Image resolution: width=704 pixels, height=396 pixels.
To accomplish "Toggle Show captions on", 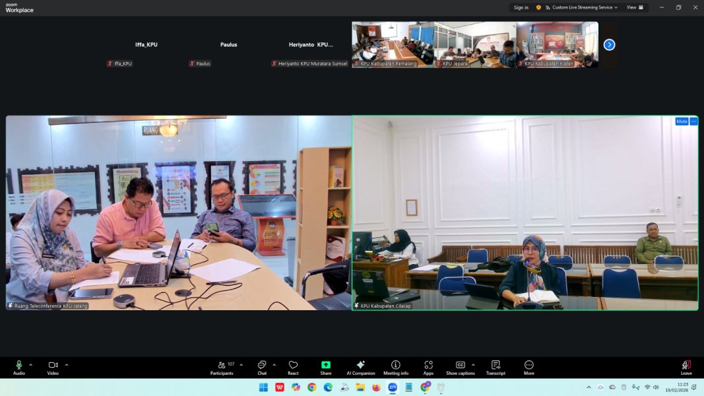I will (460, 367).
